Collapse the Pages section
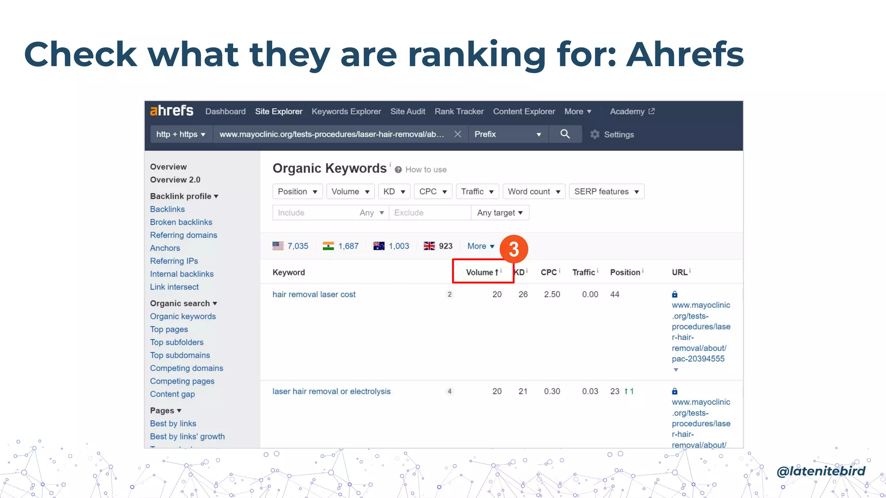886x498 pixels. [166, 411]
